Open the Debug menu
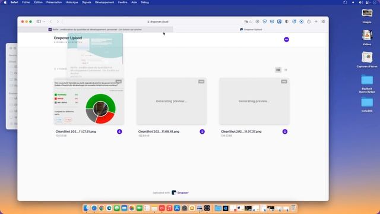The width and height of the screenshot is (380, 214). pos(145,2)
